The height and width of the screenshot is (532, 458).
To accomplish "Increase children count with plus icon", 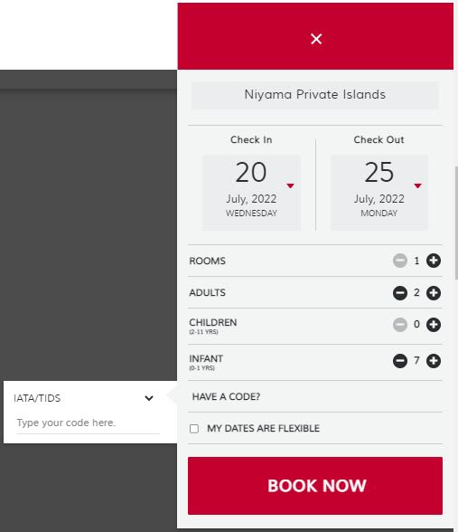I will pos(434,325).
